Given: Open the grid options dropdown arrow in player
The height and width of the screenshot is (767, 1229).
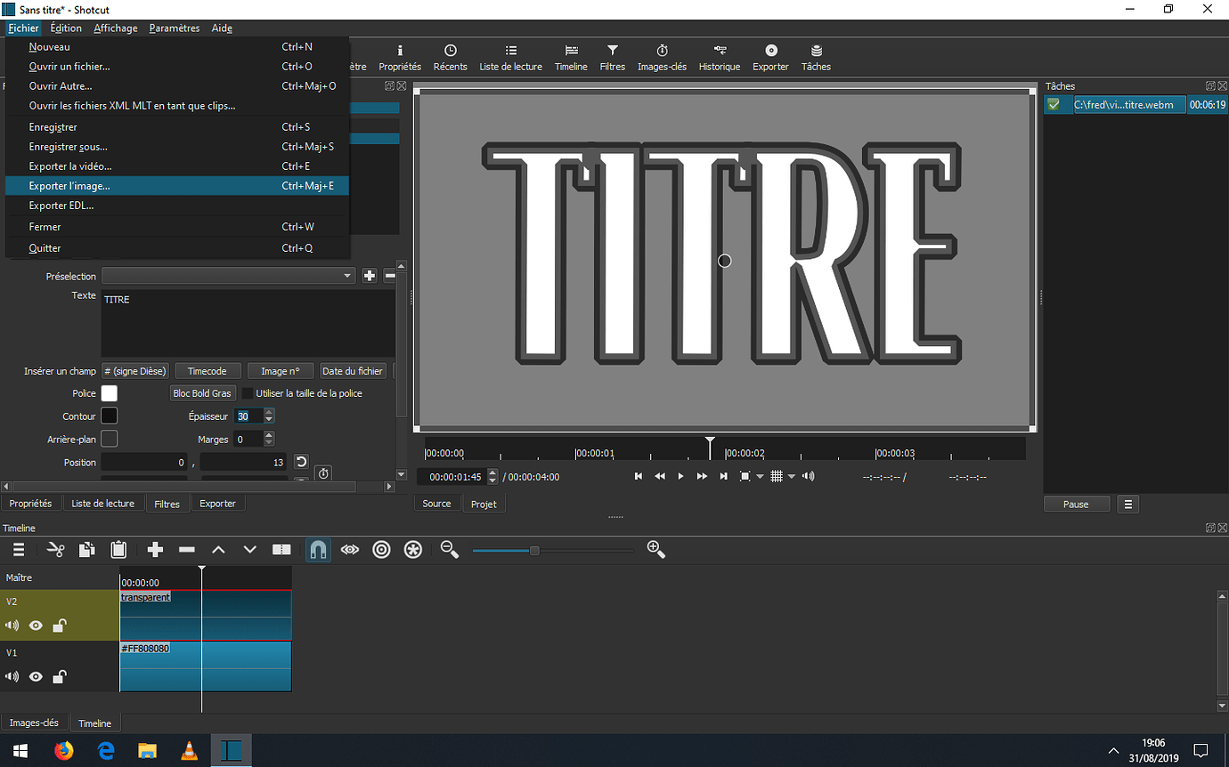Looking at the screenshot, I should [x=791, y=477].
